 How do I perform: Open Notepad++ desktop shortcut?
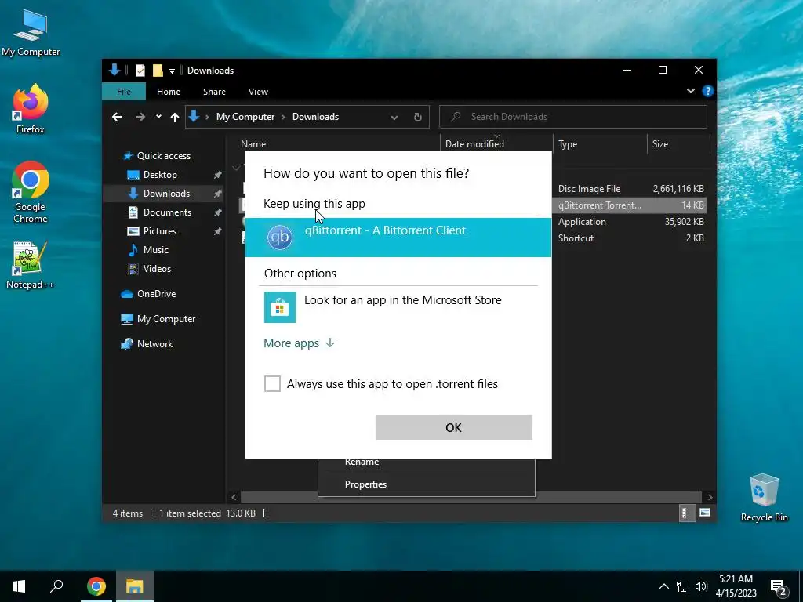point(30,265)
